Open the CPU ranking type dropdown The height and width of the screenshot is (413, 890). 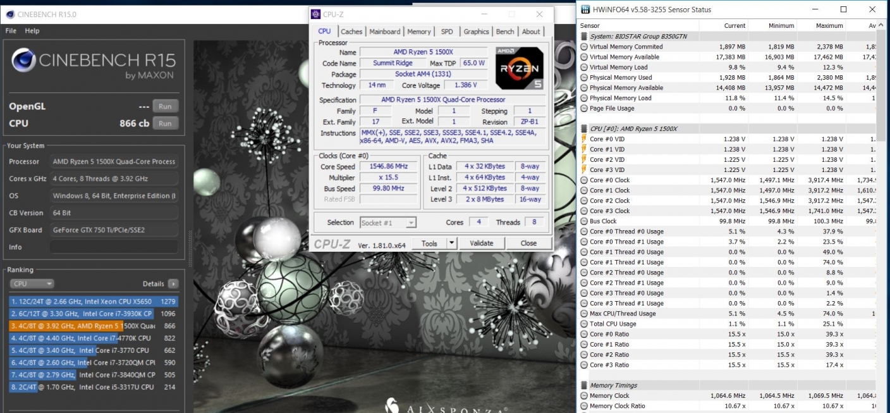tap(32, 284)
